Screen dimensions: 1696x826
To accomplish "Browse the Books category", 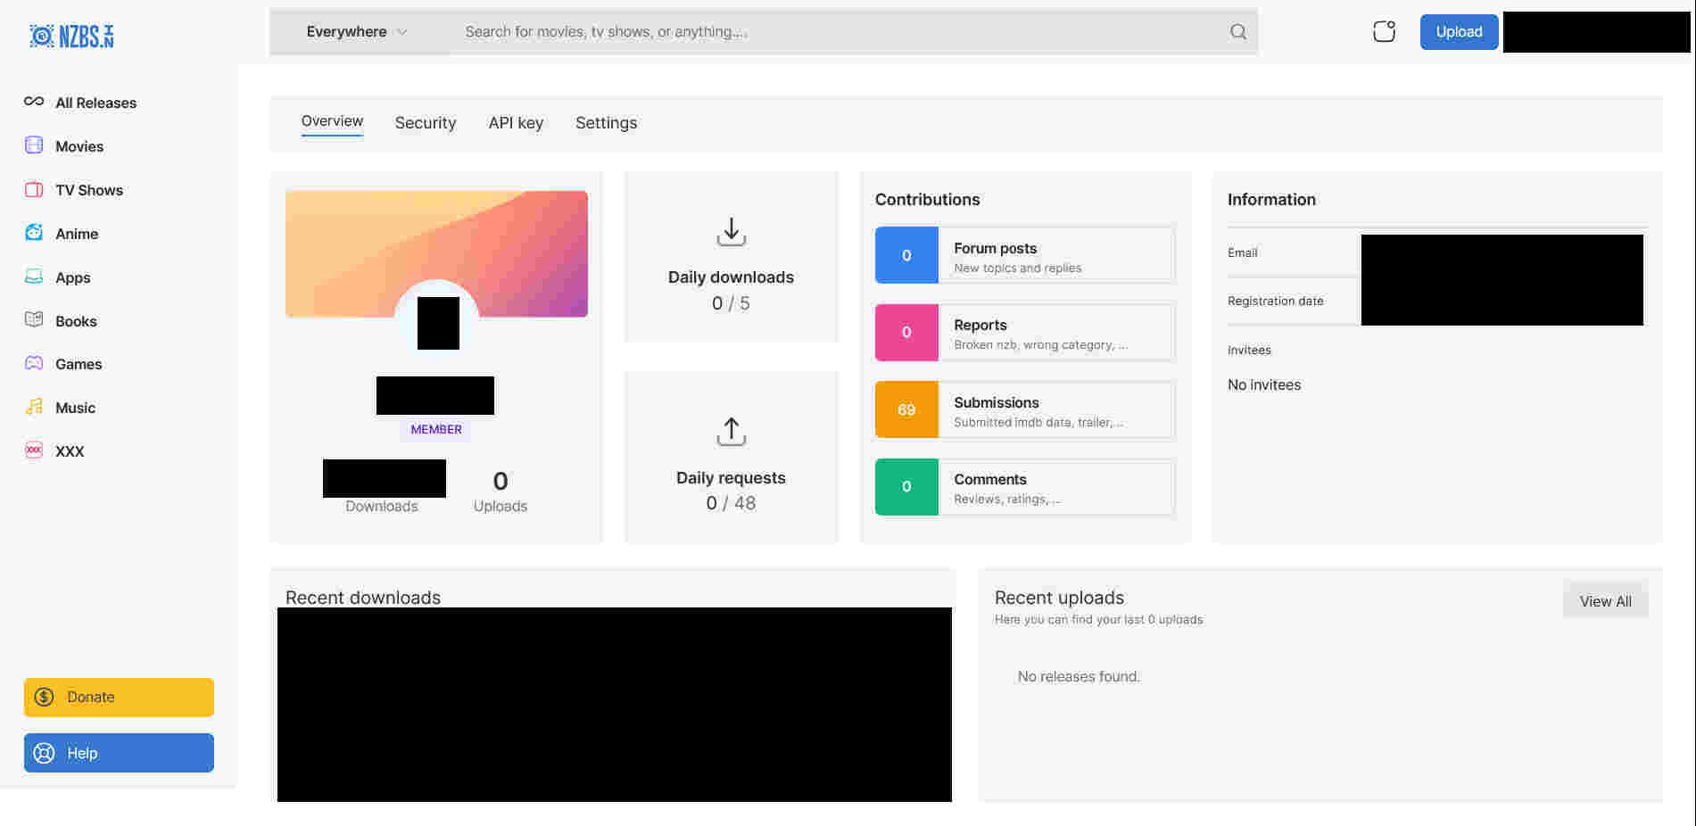I will click(x=76, y=321).
